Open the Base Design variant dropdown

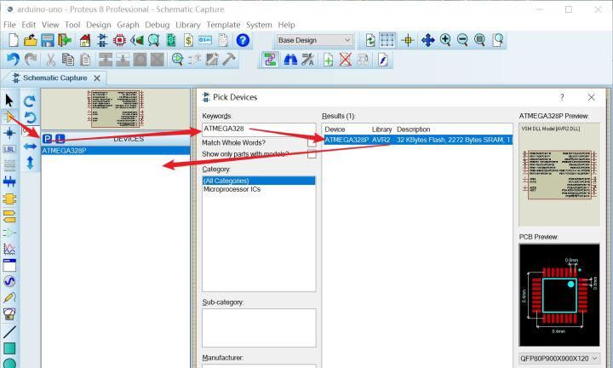pos(314,40)
